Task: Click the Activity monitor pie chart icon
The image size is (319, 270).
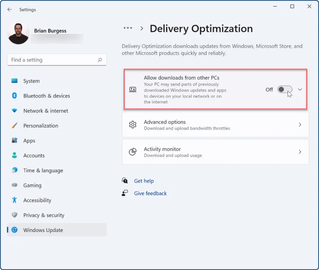Action: coord(133,152)
